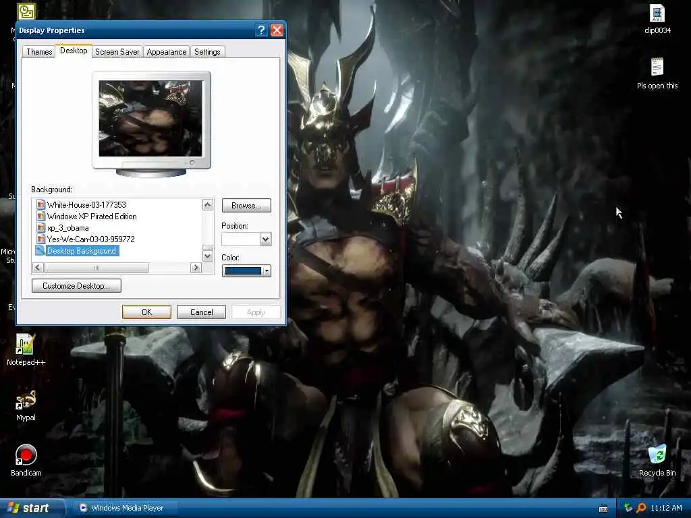Click the Browse... button
Screen dimensions: 691x518
[x=246, y=205]
